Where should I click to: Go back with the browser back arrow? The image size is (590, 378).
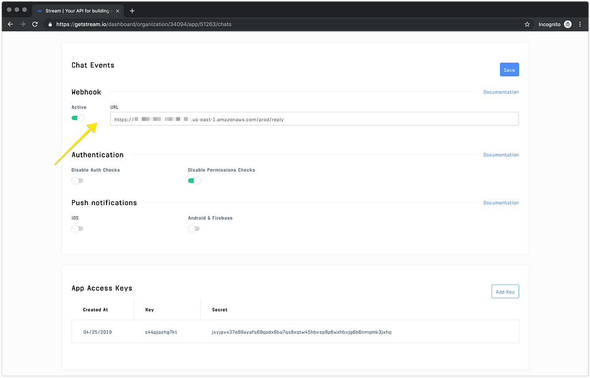pyautogui.click(x=10, y=24)
